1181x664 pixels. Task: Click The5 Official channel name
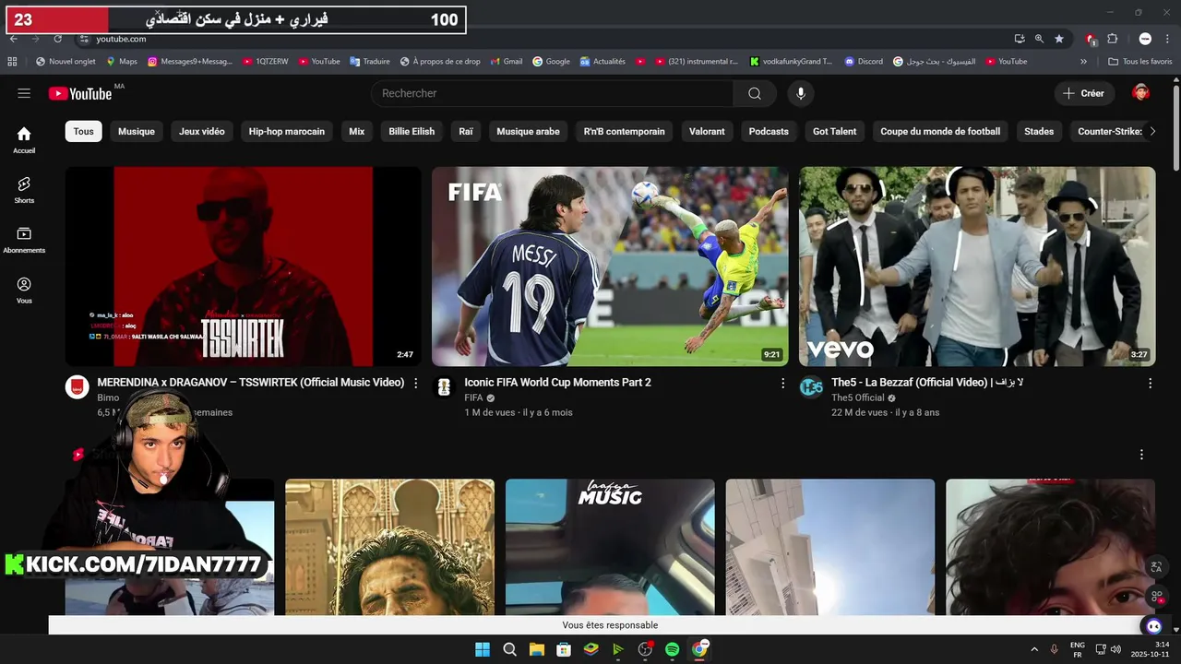(x=858, y=398)
